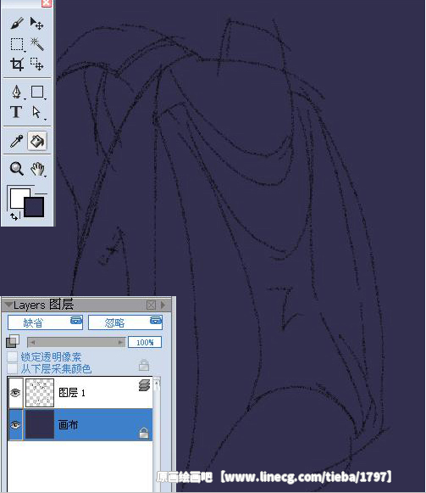Image resolution: width=426 pixels, height=493 pixels.
Task: Select the Text tool
Action: pos(16,112)
